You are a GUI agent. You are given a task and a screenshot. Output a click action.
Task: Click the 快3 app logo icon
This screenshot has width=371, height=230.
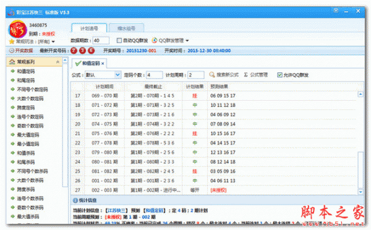pos(17,30)
